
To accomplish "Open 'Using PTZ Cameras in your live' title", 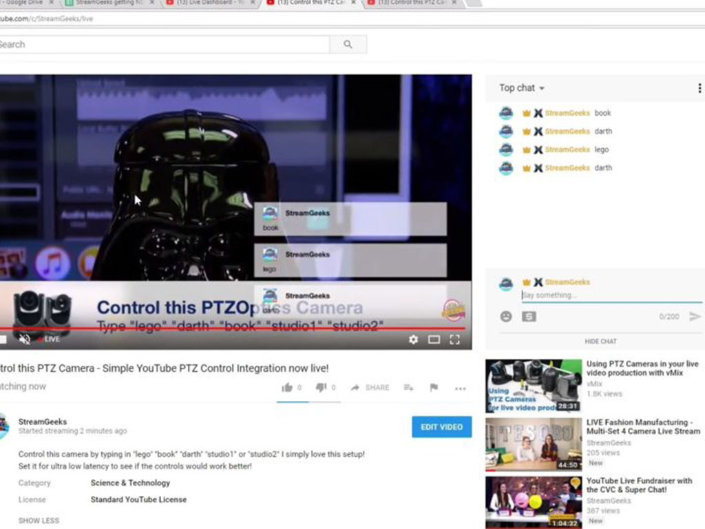I will [642, 369].
